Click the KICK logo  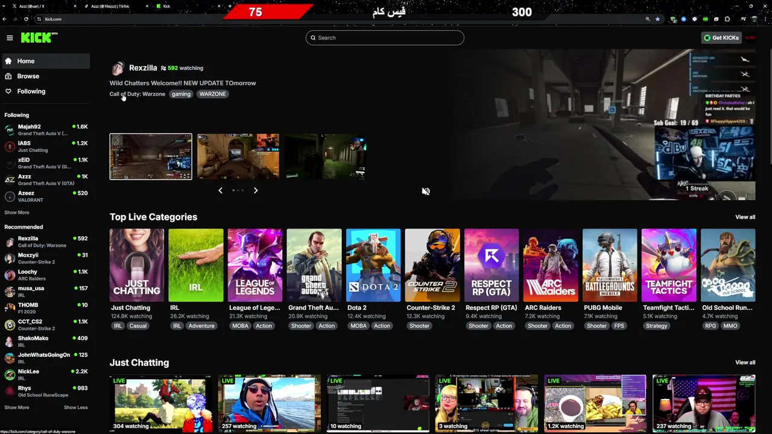point(39,37)
